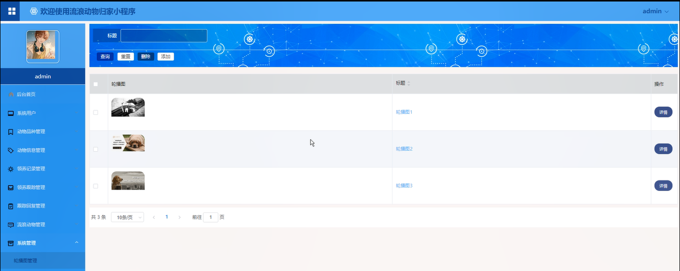
Task: Expand the 动物品种管理 menu chevron
Action: click(x=76, y=132)
